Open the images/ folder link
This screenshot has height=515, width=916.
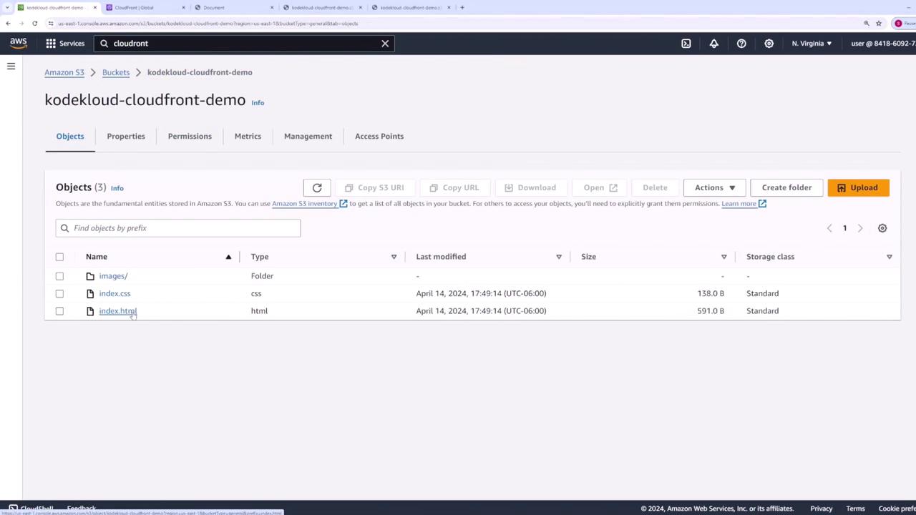(x=113, y=276)
